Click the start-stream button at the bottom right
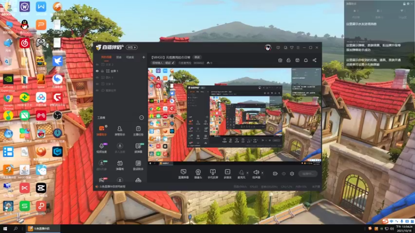Viewport: 415px width, 233px height. coord(308,173)
